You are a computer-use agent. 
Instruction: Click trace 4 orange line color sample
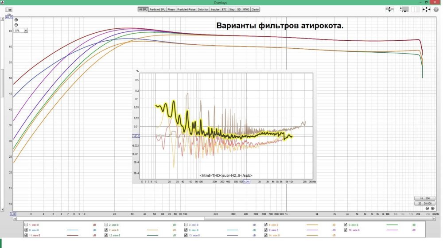[312, 225]
